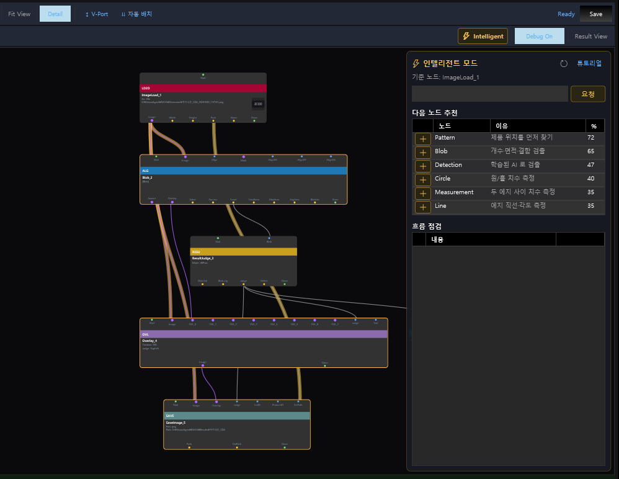Toggle the Debug On button
The height and width of the screenshot is (479, 619).
click(539, 36)
